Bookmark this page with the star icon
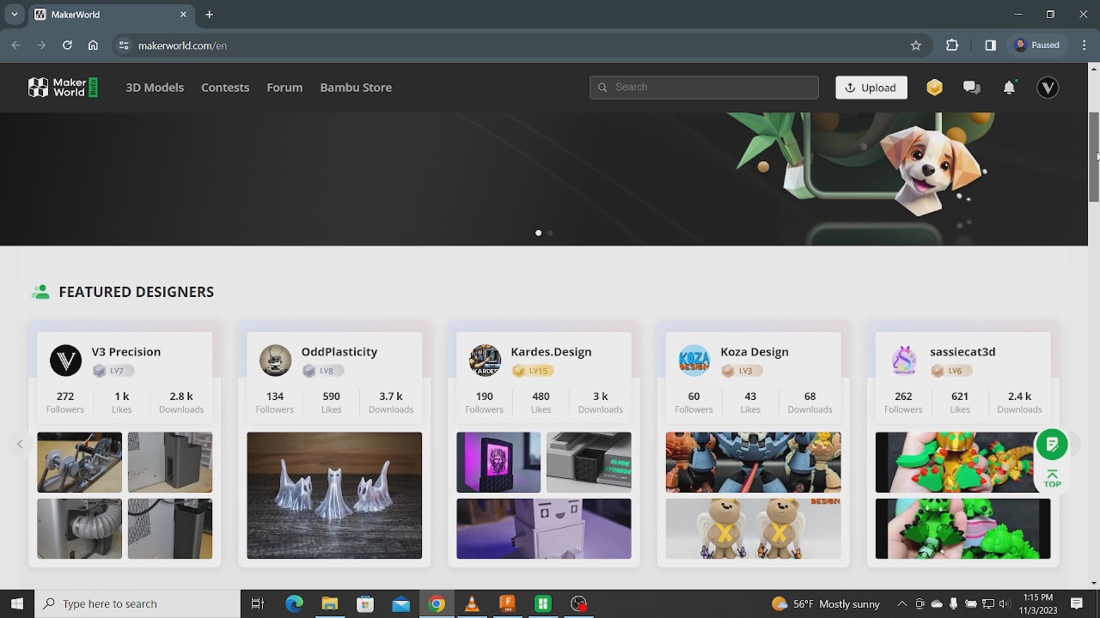The height and width of the screenshot is (618, 1100). [x=916, y=45]
